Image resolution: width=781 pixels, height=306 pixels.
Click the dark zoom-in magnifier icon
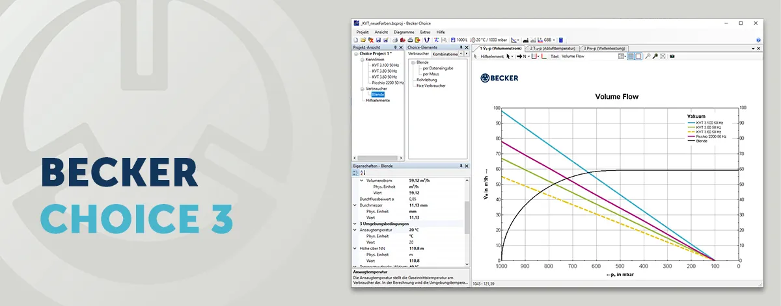click(655, 57)
